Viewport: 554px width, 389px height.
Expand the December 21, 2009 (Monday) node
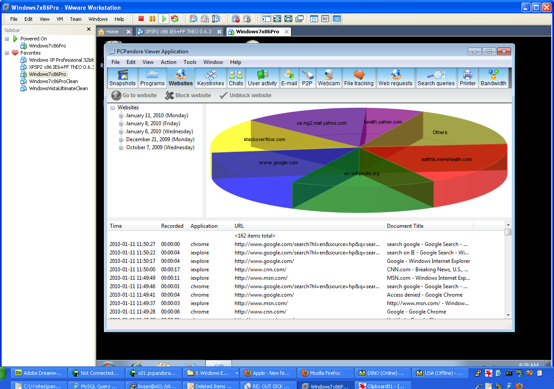point(121,140)
